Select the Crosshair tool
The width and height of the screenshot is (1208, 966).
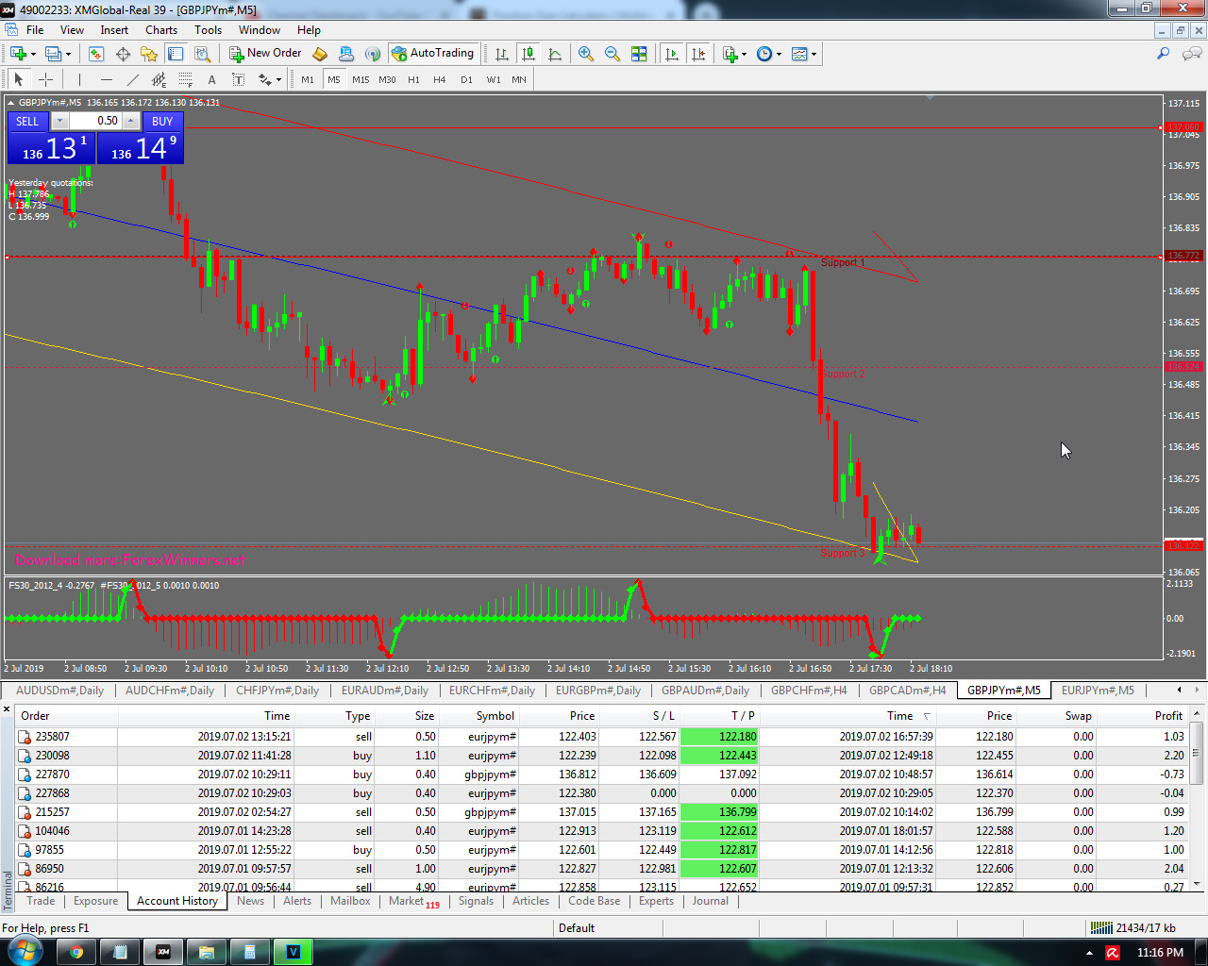45,79
